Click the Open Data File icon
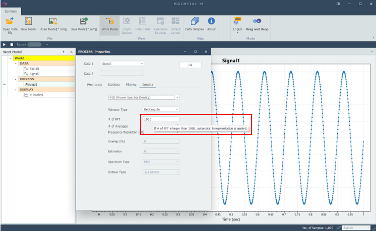This screenshot has width=376, height=231. click(10, 22)
